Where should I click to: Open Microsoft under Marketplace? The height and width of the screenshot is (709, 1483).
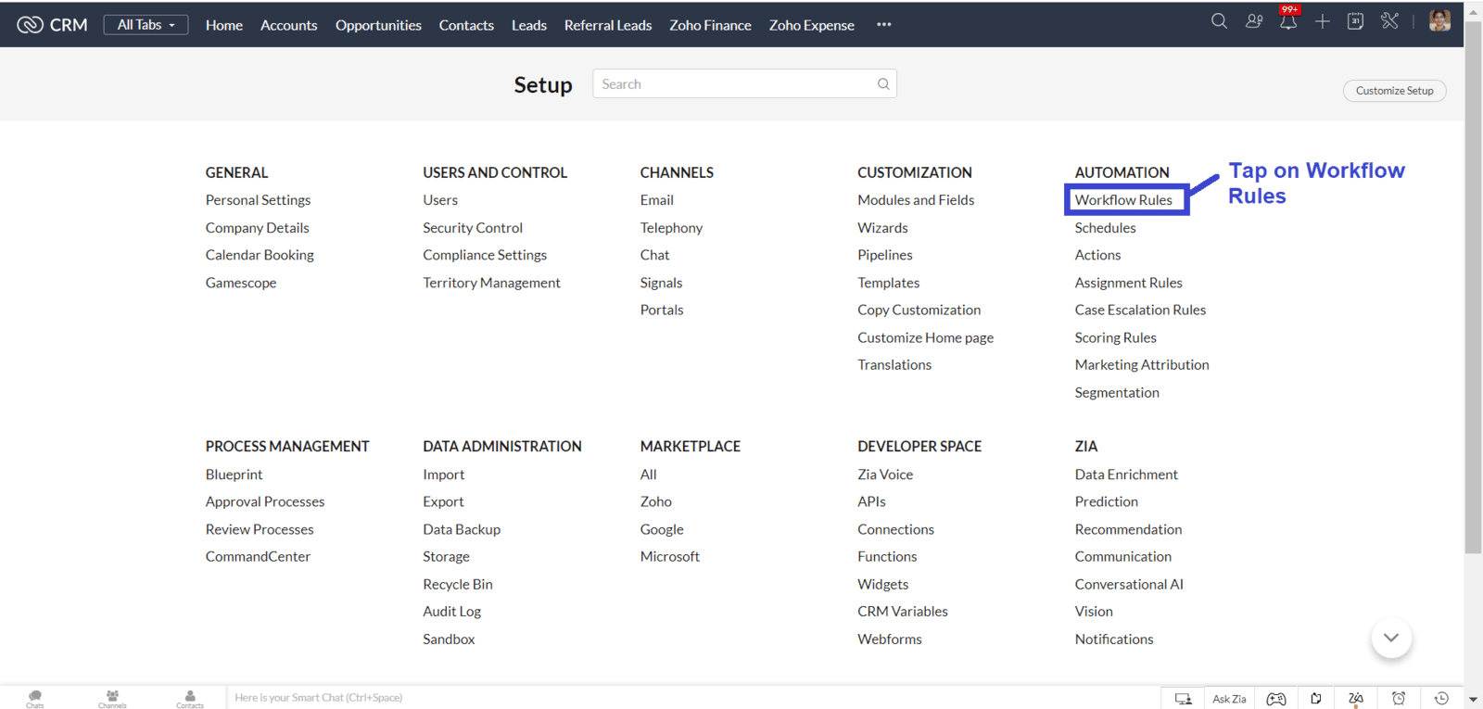point(670,556)
